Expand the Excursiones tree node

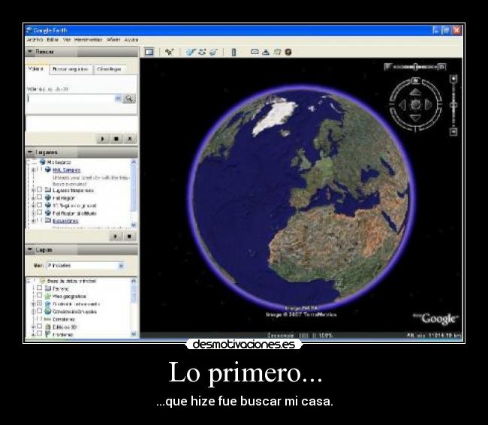(x=33, y=221)
